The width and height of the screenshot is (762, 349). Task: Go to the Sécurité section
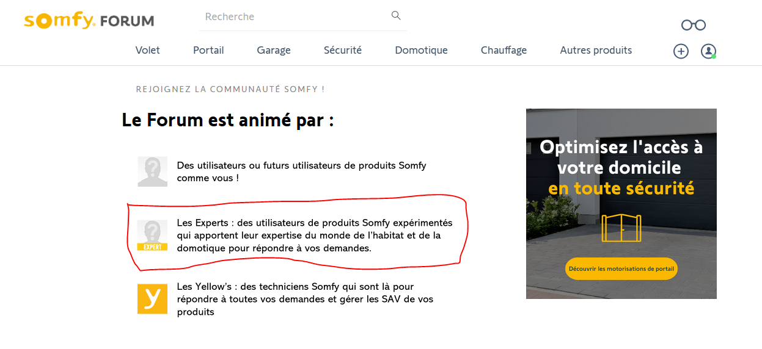(x=343, y=51)
